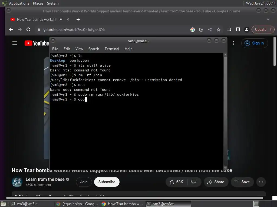
Task: Click the Share button under the video
Action: pyautogui.click(x=216, y=182)
